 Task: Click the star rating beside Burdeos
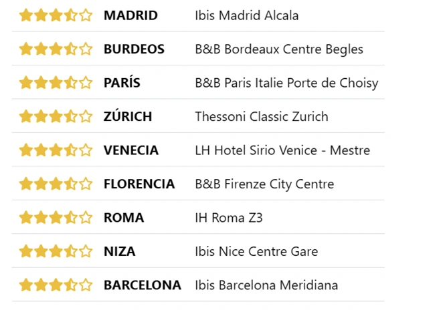(x=56, y=49)
